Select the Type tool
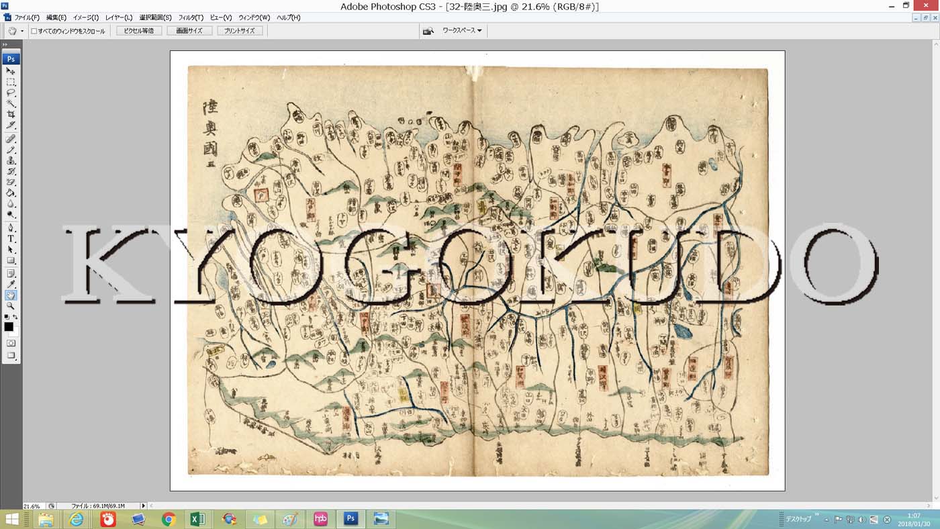Image resolution: width=940 pixels, height=529 pixels. (x=11, y=238)
